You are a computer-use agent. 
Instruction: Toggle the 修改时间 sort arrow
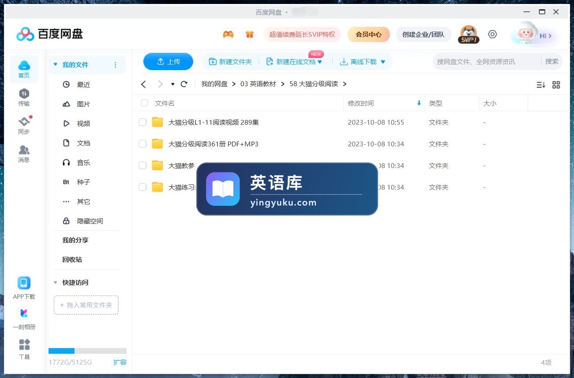419,103
